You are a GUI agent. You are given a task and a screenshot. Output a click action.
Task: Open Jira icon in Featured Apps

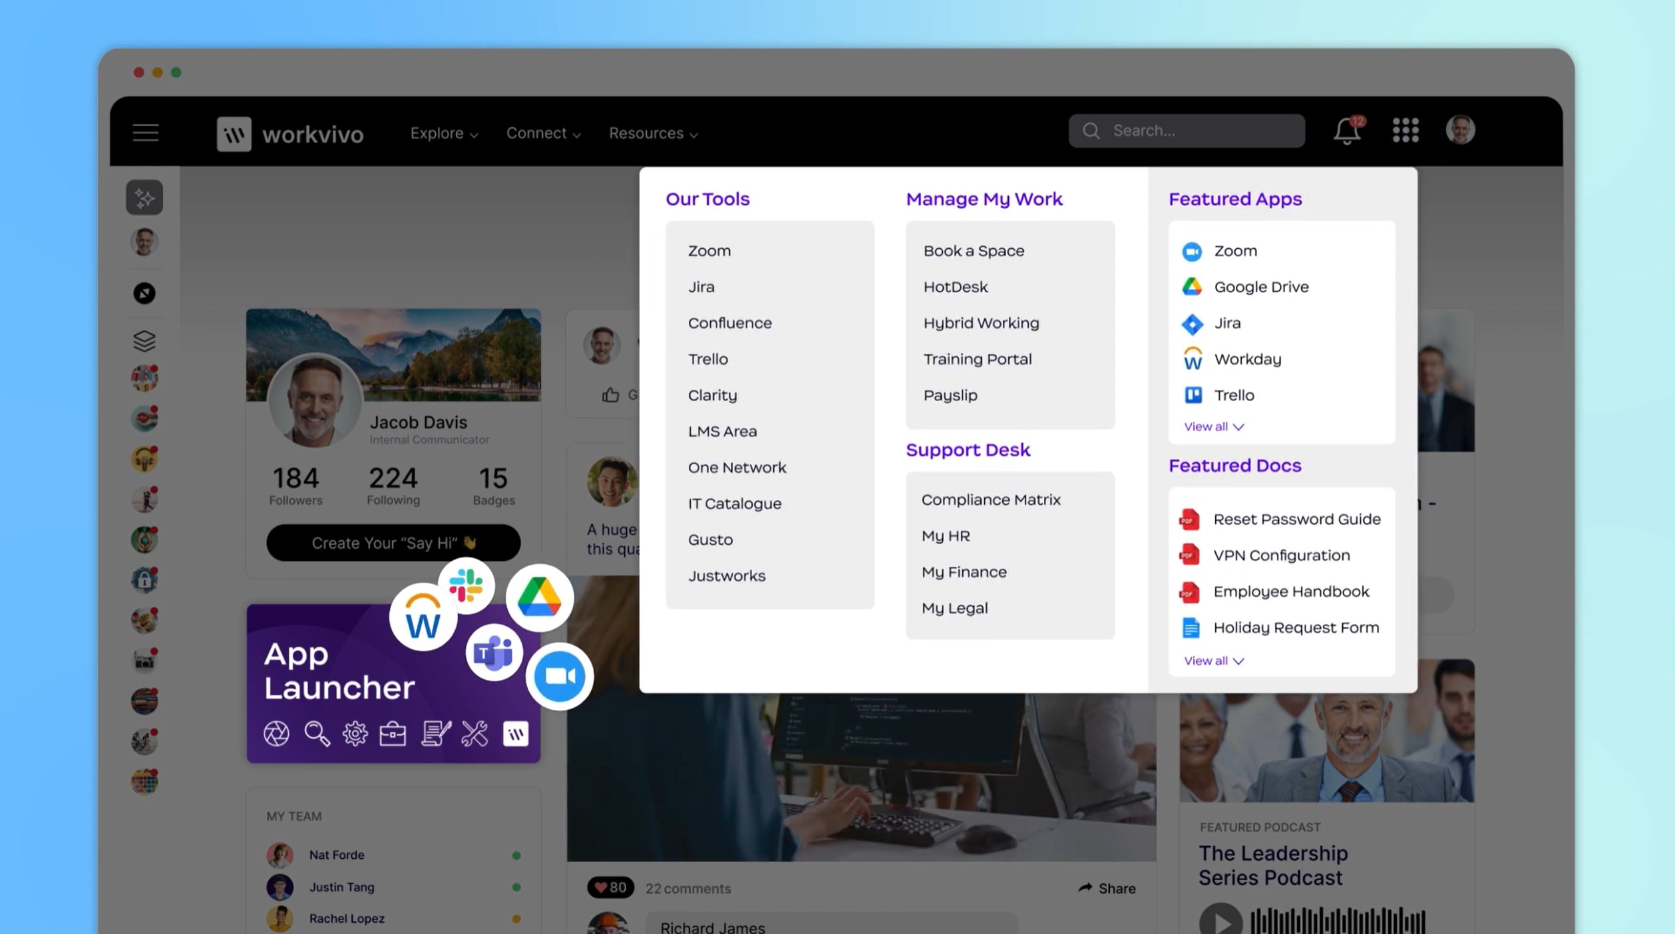[x=1192, y=324]
